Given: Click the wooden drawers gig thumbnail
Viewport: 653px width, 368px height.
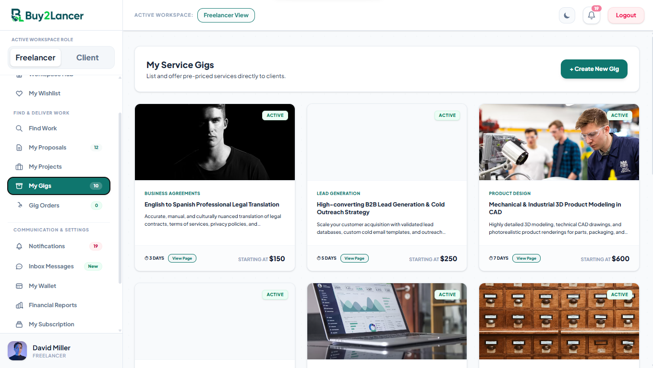Looking at the screenshot, I should pos(559,321).
